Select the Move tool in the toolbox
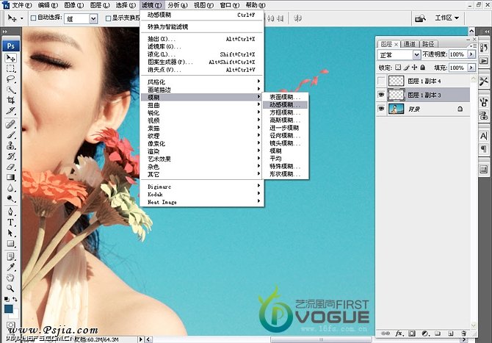The image size is (492, 343). (11, 57)
